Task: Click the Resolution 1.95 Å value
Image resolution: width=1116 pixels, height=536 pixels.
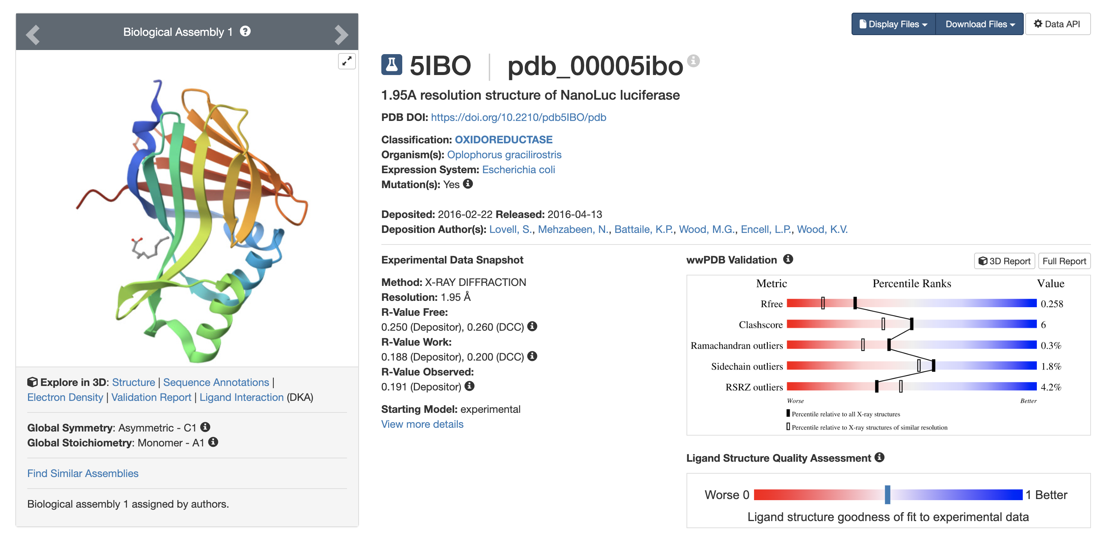Action: pos(455,297)
